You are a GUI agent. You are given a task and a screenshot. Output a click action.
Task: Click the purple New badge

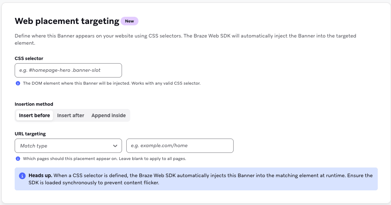(x=129, y=21)
